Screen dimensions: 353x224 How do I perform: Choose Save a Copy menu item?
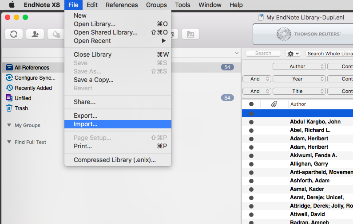pos(118,80)
